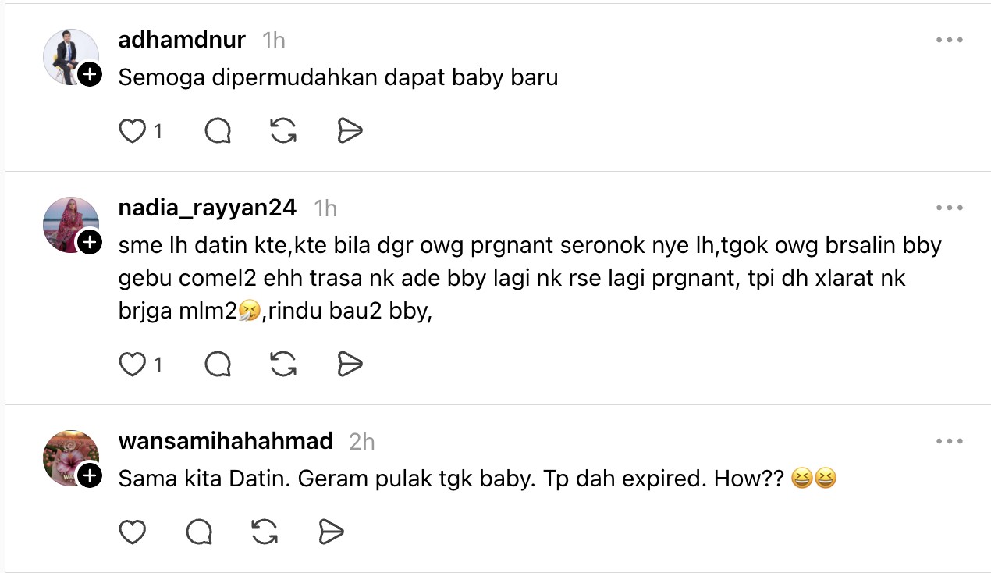Open nadia_rayyan24's profile via username
The height and width of the screenshot is (573, 991).
207,208
